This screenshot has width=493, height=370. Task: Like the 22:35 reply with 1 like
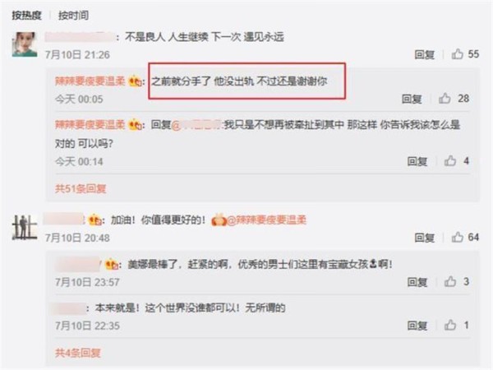[x=450, y=325]
